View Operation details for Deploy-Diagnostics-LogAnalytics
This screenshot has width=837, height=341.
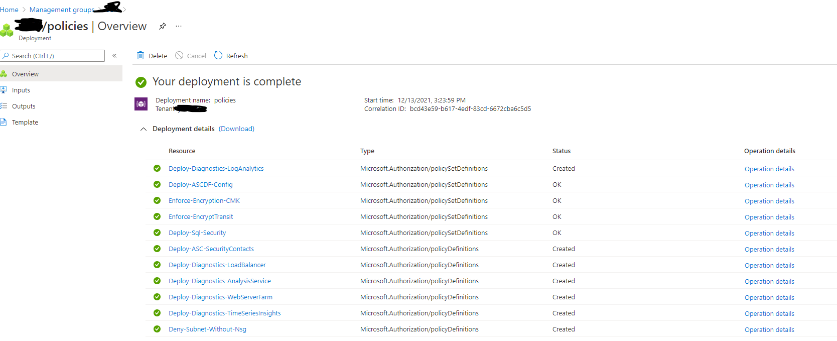coord(769,169)
